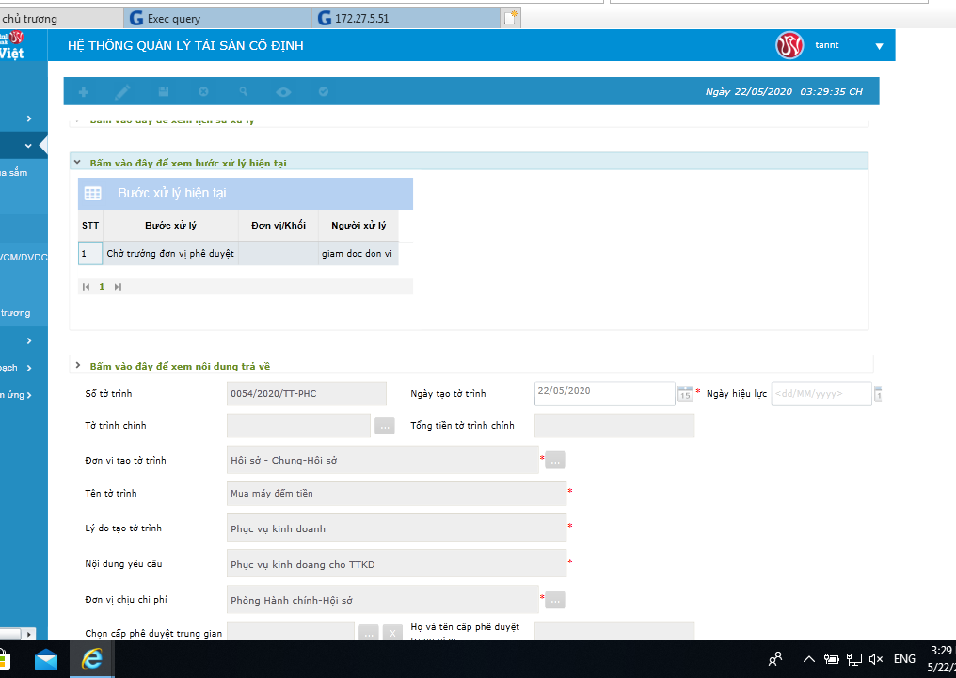The width and height of the screenshot is (956, 678).
Task: Click the user avatar logo next to tannt
Action: (x=789, y=45)
